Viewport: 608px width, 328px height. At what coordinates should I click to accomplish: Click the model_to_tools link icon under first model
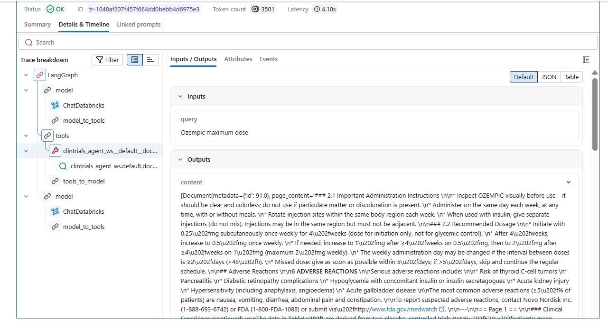55,120
